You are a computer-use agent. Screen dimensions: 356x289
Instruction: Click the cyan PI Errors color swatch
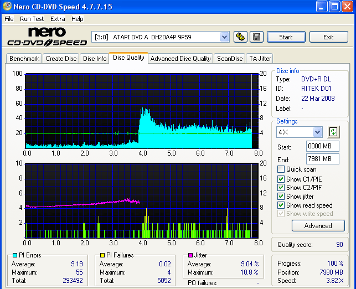[15, 255]
